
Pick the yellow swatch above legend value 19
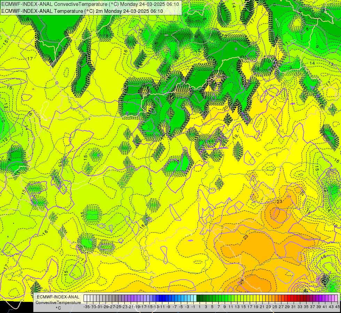[x=255, y=298]
